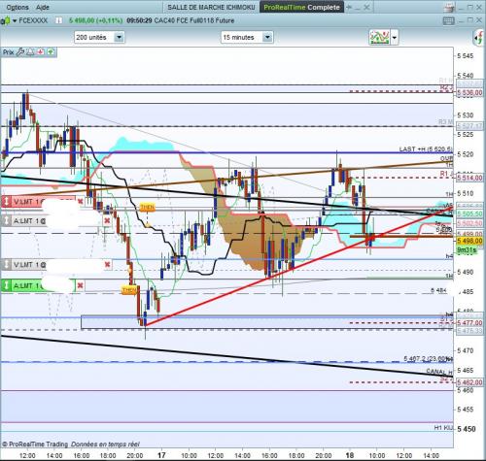486x461 pixels.
Task: Click the trading keyboard icon
Action: coord(448,20)
